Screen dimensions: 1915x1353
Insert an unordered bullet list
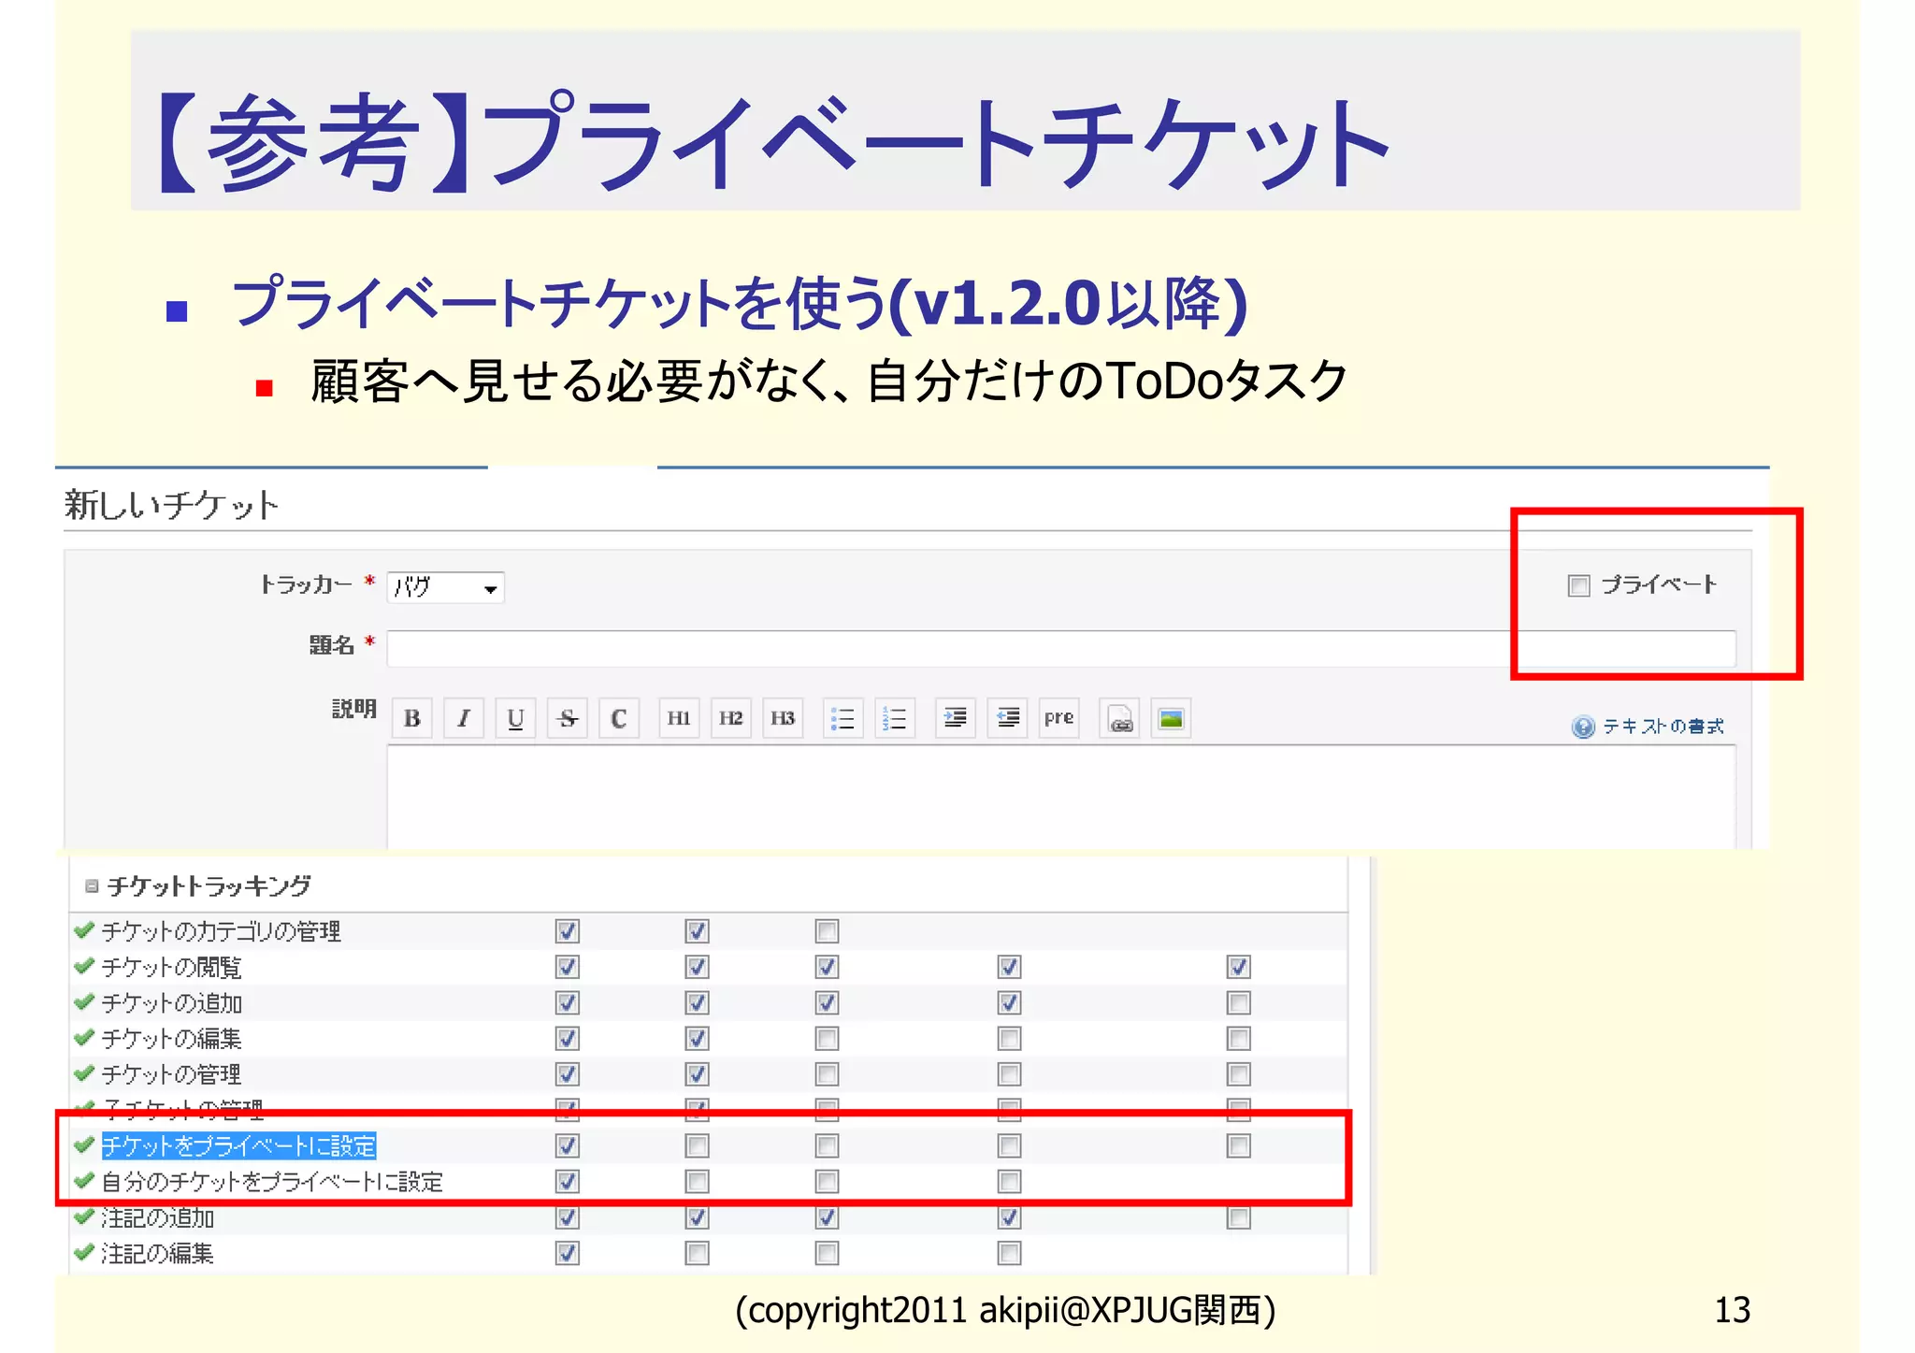(x=842, y=718)
